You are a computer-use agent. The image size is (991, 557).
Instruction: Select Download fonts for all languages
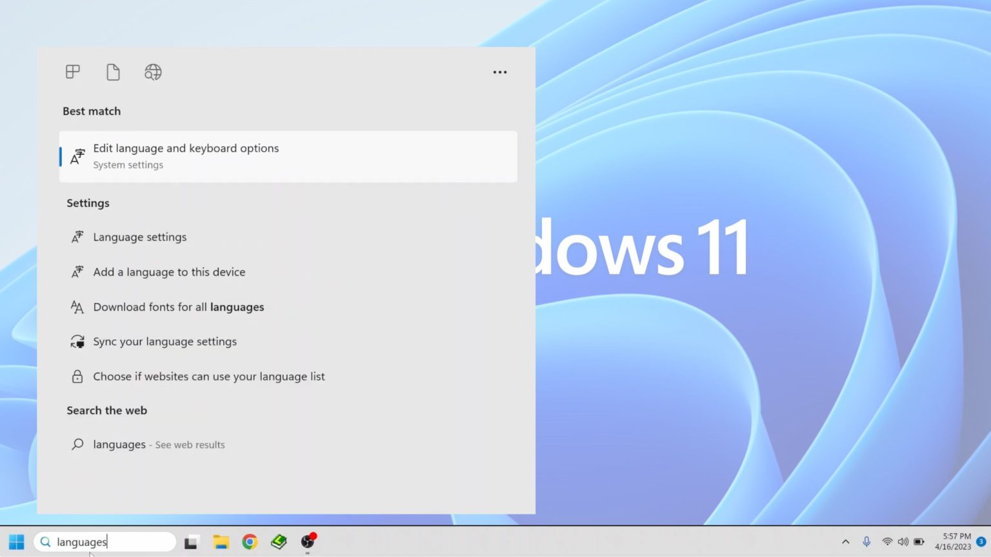click(179, 307)
